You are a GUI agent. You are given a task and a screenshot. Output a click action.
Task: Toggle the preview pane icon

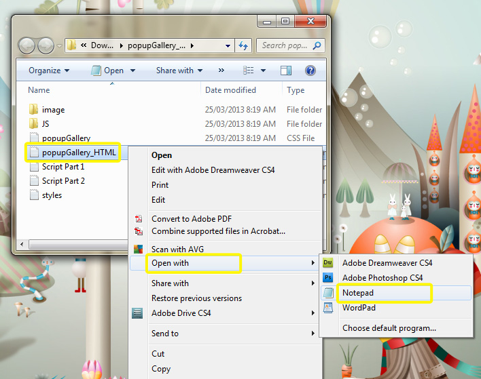click(286, 71)
